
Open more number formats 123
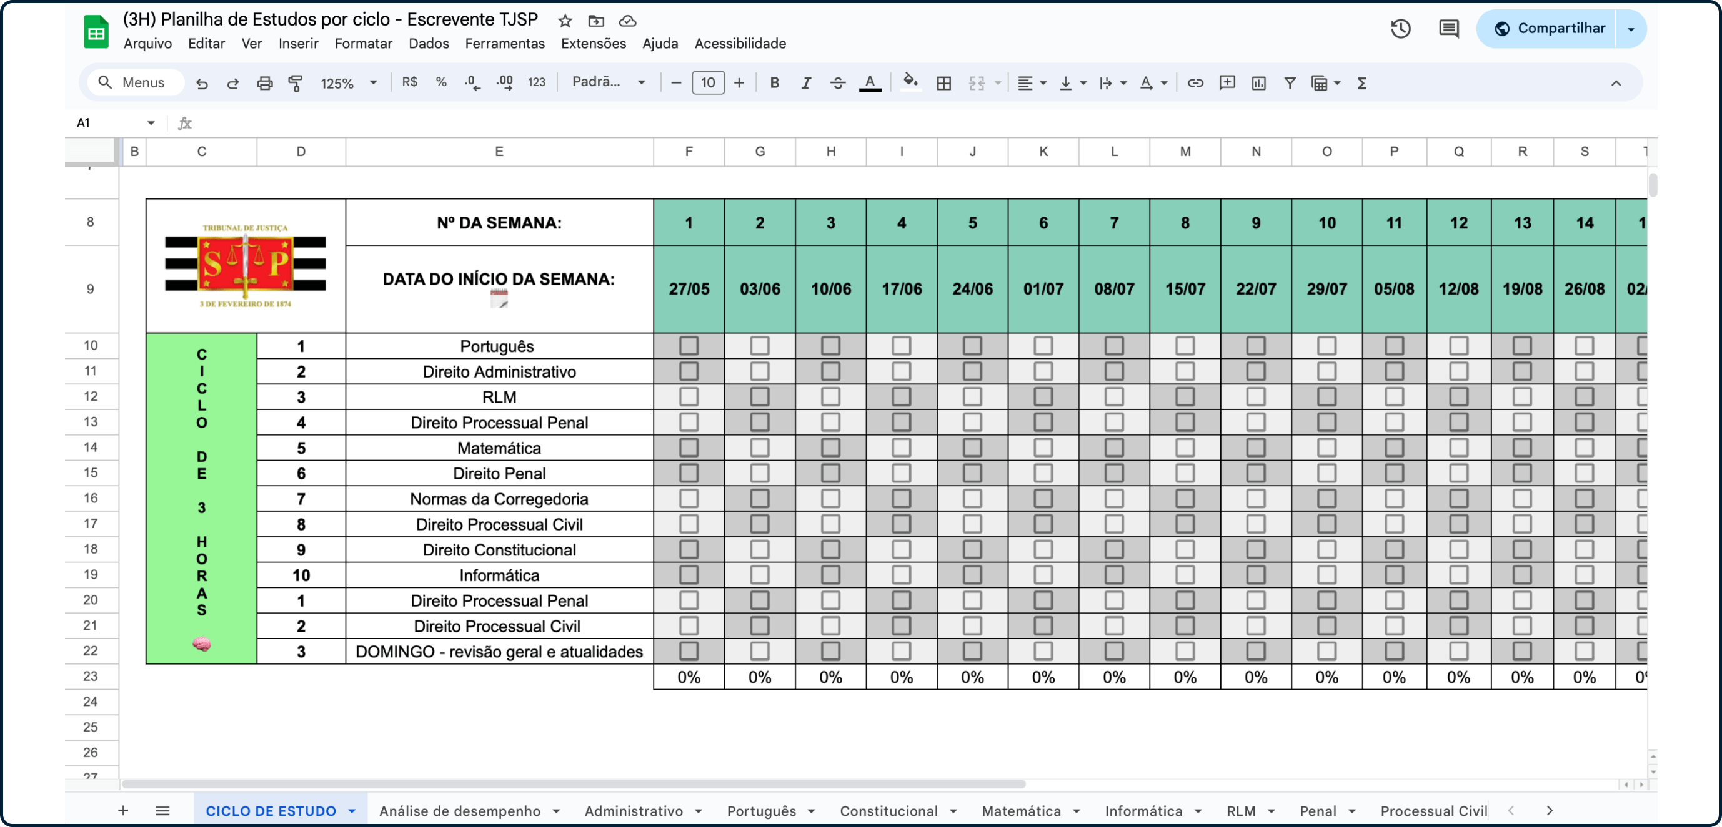point(536,82)
